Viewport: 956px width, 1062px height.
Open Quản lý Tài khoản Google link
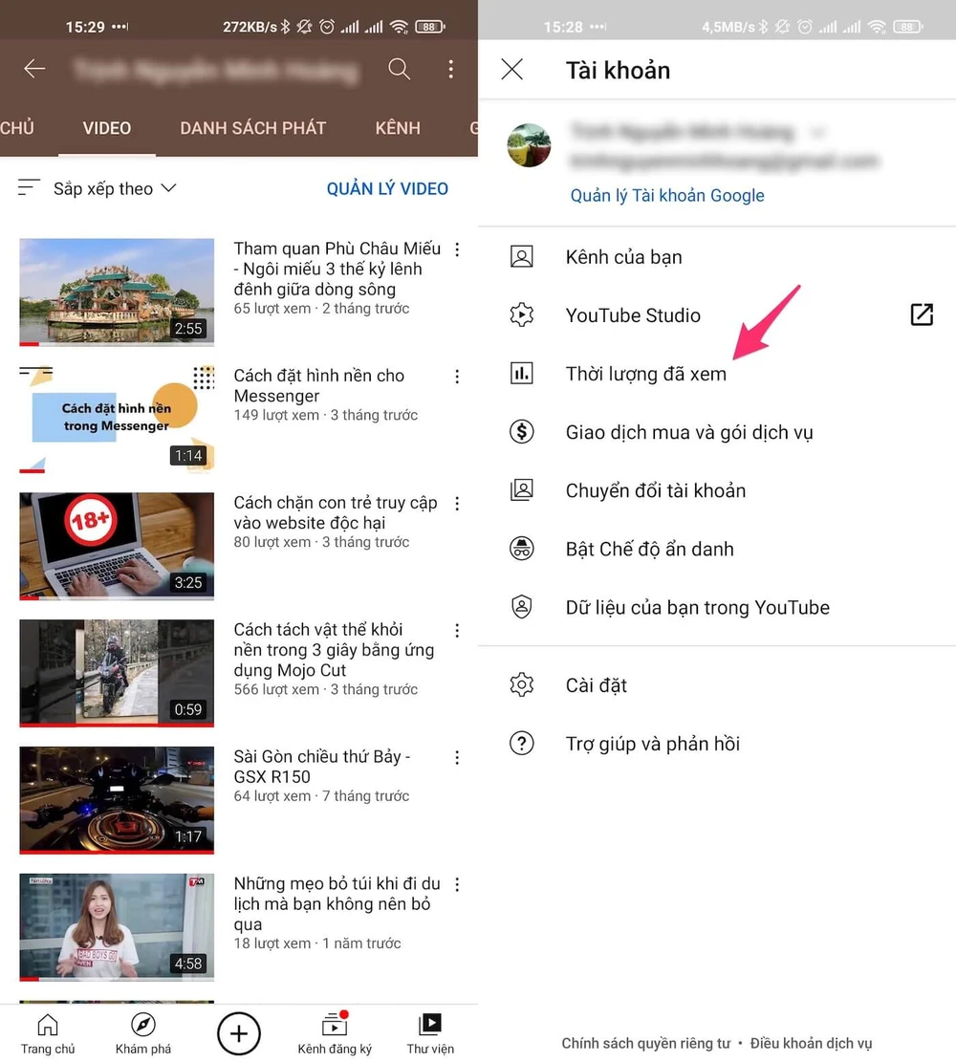point(667,196)
